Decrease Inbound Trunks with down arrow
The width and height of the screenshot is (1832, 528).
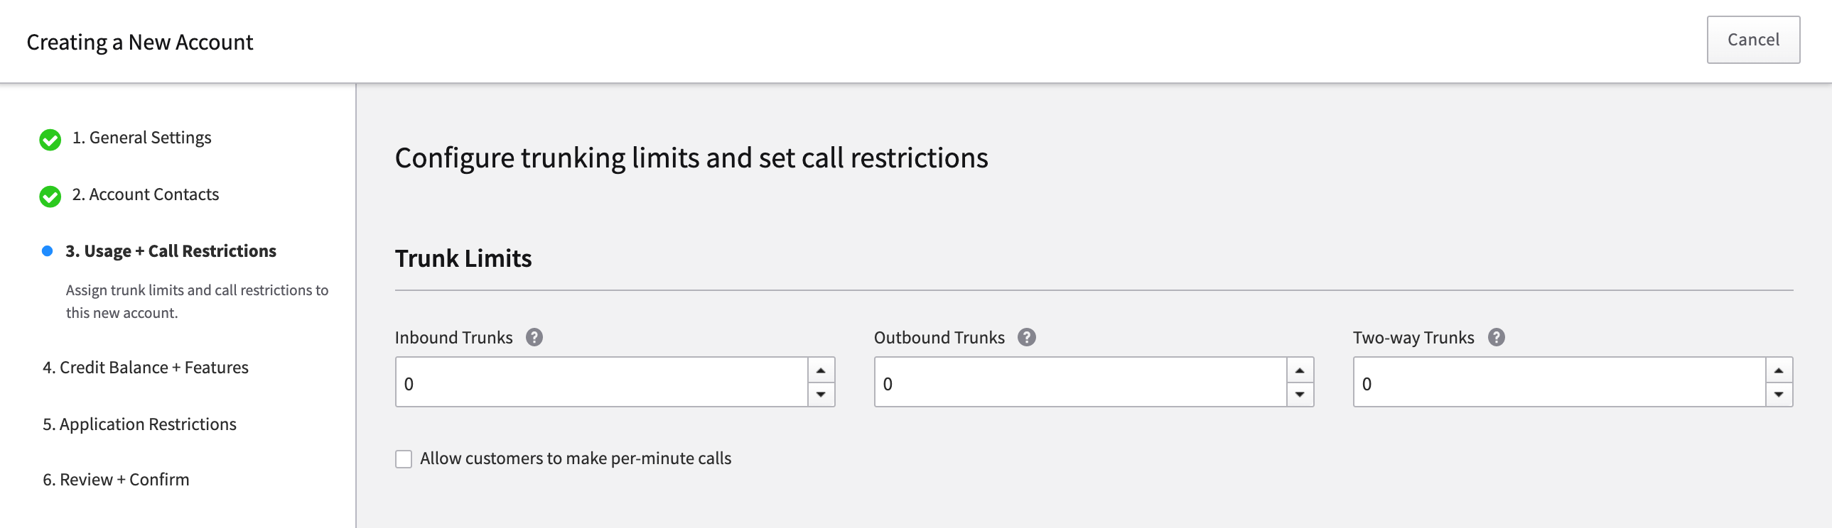pos(821,395)
